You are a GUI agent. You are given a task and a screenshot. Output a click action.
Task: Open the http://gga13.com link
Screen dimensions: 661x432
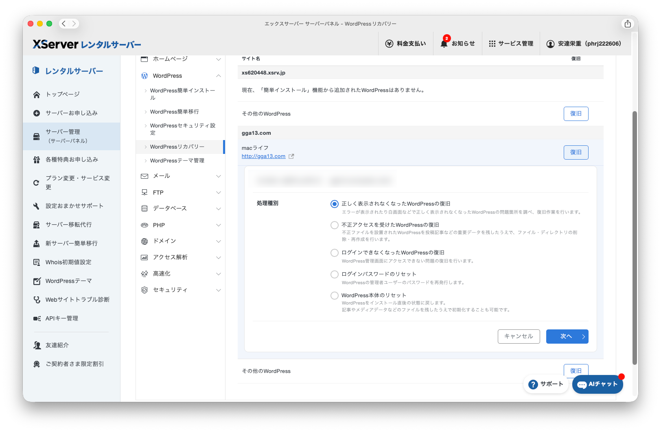coord(263,156)
